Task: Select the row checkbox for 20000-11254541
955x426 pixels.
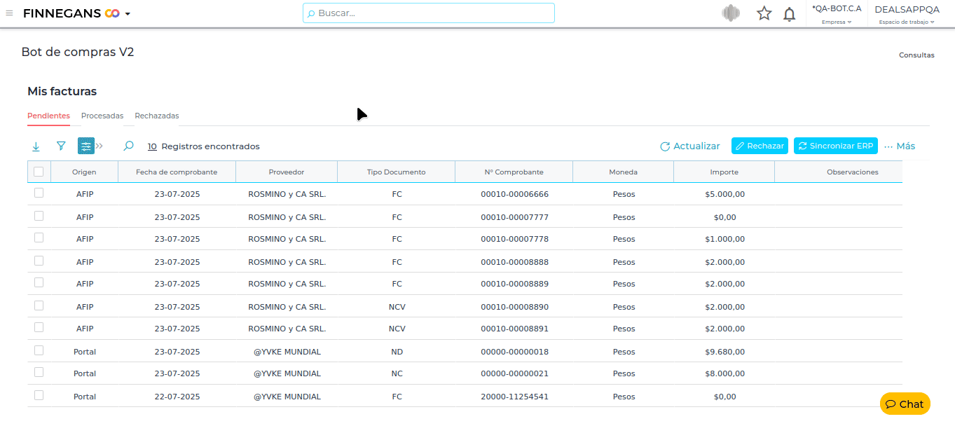Action: point(39,395)
